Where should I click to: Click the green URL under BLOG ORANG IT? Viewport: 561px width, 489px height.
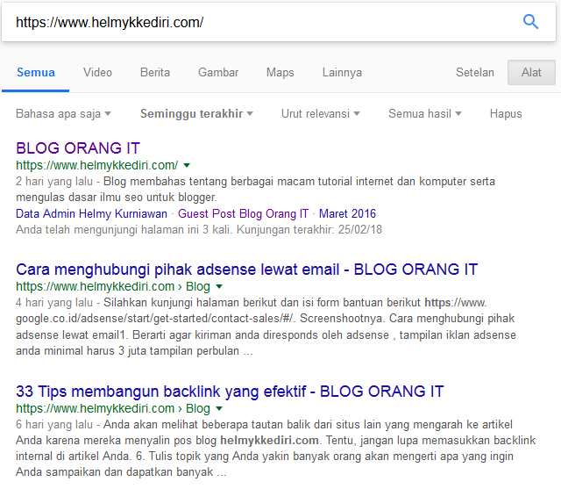(x=97, y=165)
